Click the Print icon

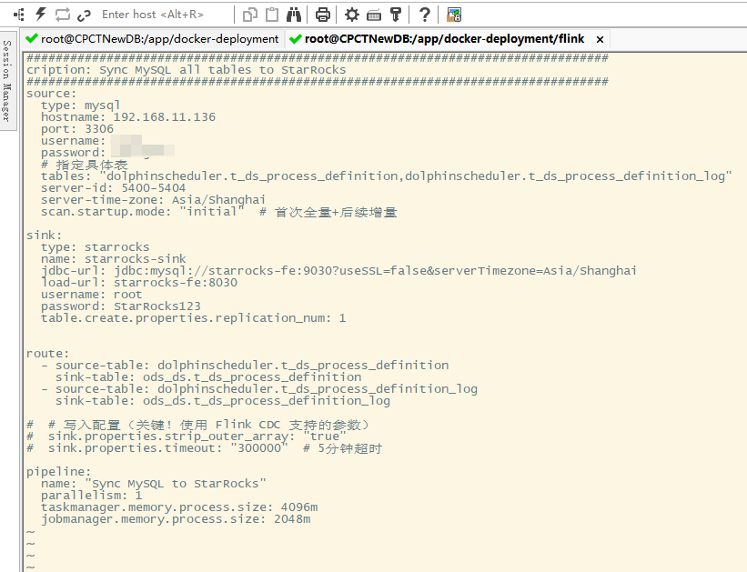coord(322,15)
